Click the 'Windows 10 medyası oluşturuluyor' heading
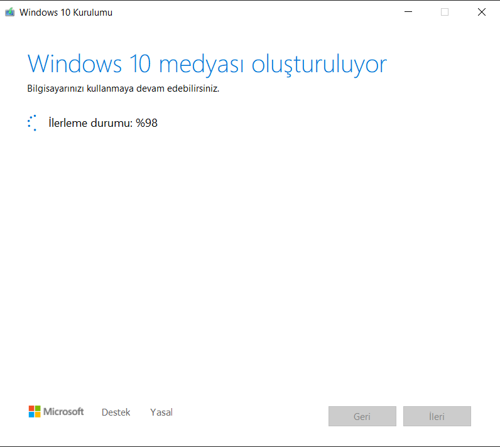This screenshot has height=447, width=500. coord(207,65)
